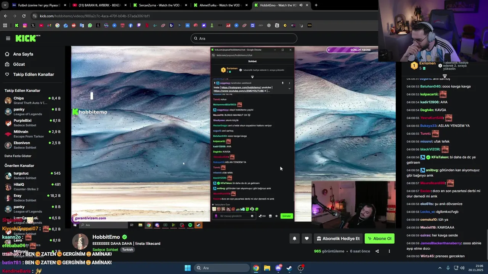Reload the page with the refresh icon
This screenshot has height=274, width=488.
[x=24, y=16]
